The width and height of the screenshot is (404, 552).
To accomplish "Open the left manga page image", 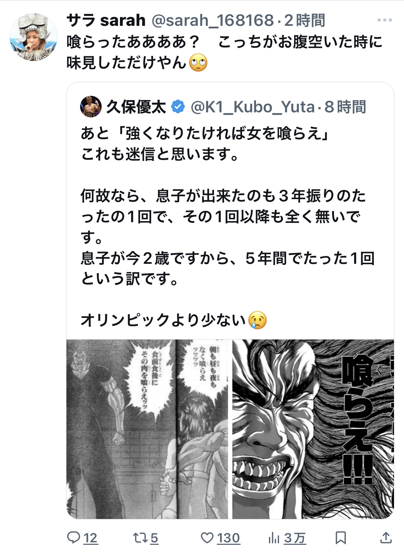I will point(147,429).
